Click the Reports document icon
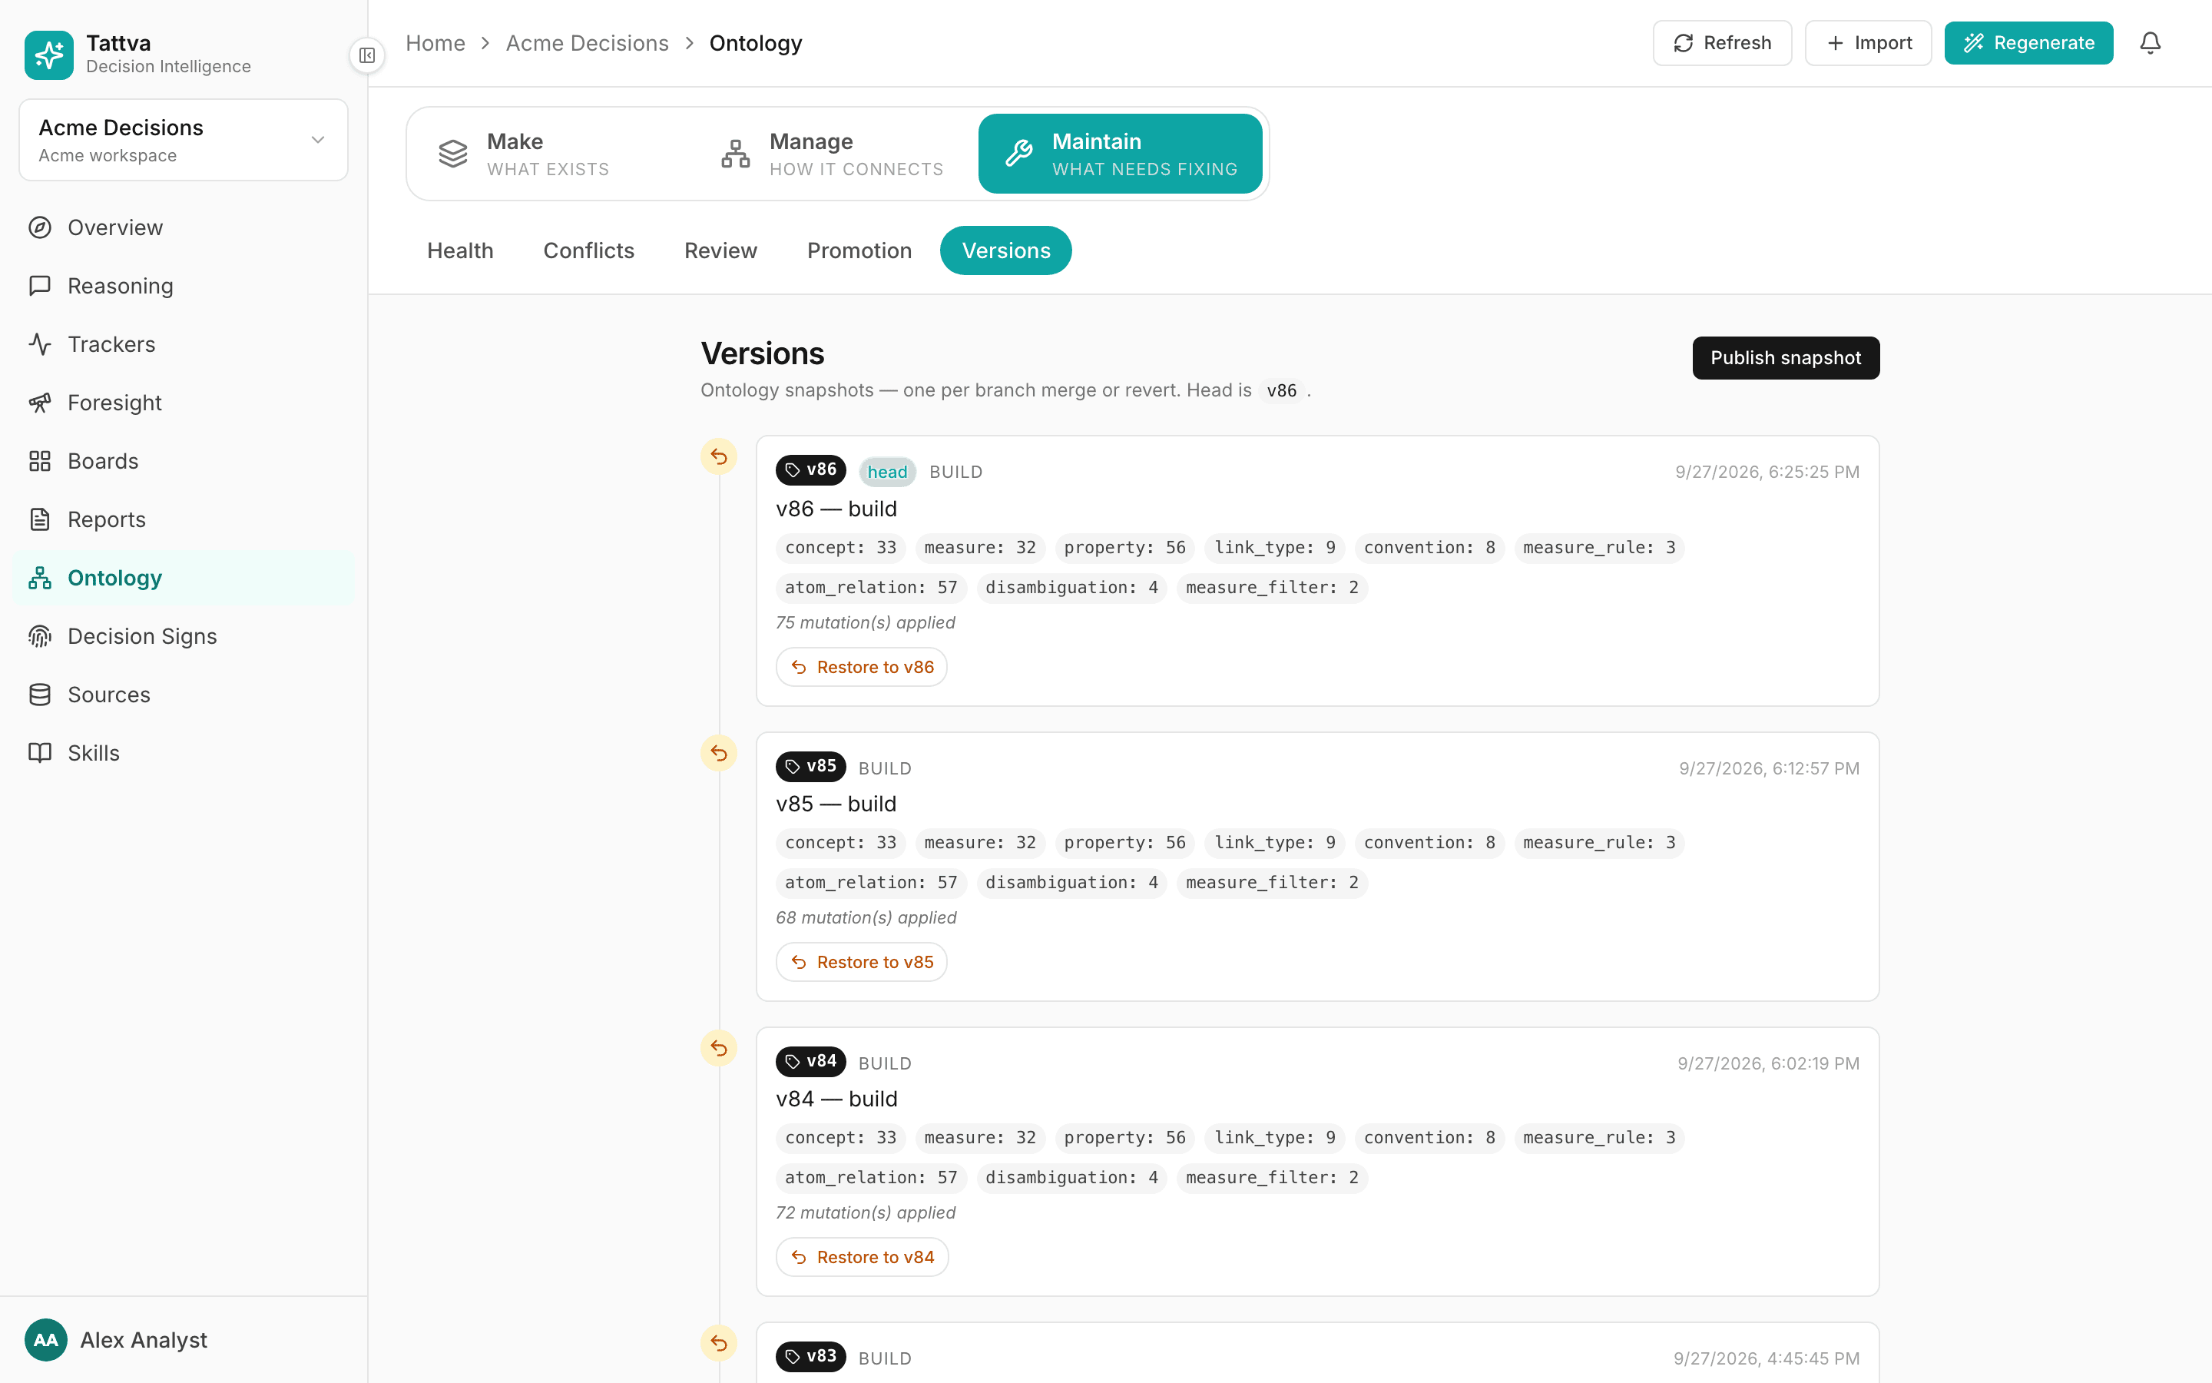 click(x=39, y=519)
